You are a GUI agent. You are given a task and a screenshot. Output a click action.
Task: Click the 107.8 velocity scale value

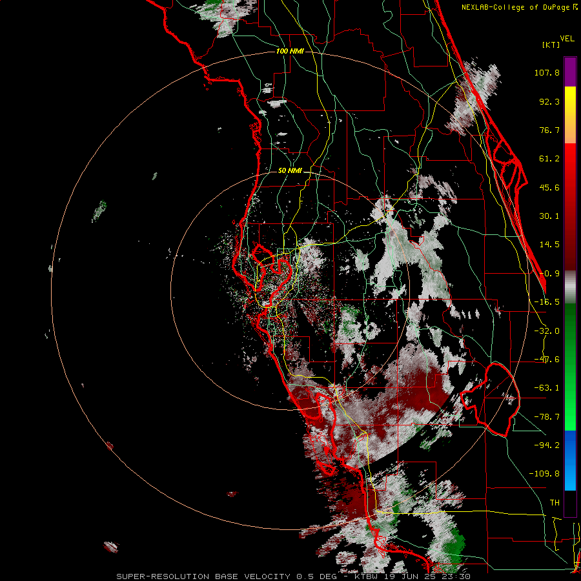tap(547, 72)
